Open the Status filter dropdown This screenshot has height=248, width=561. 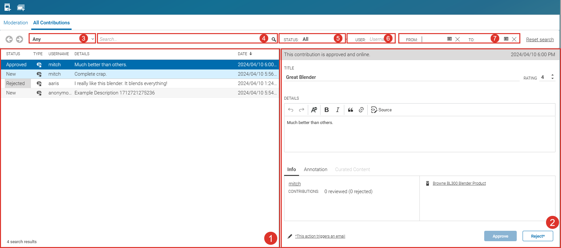click(317, 39)
